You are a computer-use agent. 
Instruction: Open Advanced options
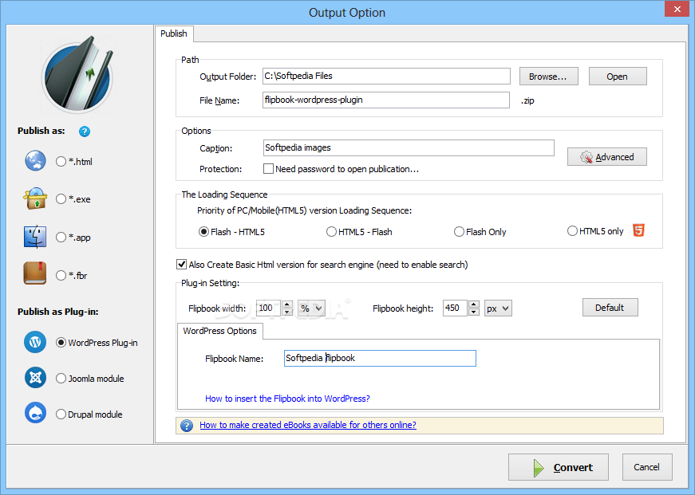606,157
